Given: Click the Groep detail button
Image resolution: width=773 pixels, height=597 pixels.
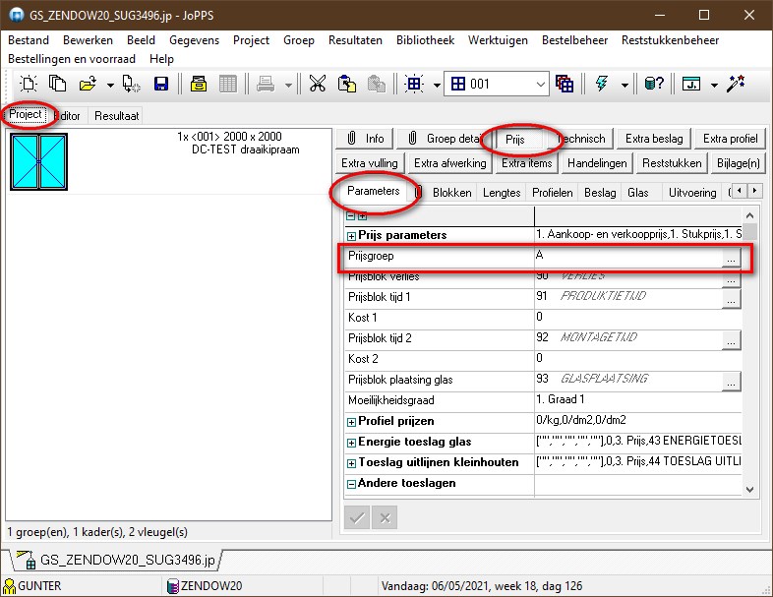Looking at the screenshot, I should [x=446, y=139].
